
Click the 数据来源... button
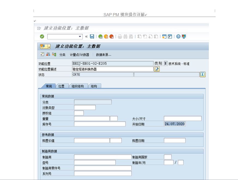pos(104,55)
